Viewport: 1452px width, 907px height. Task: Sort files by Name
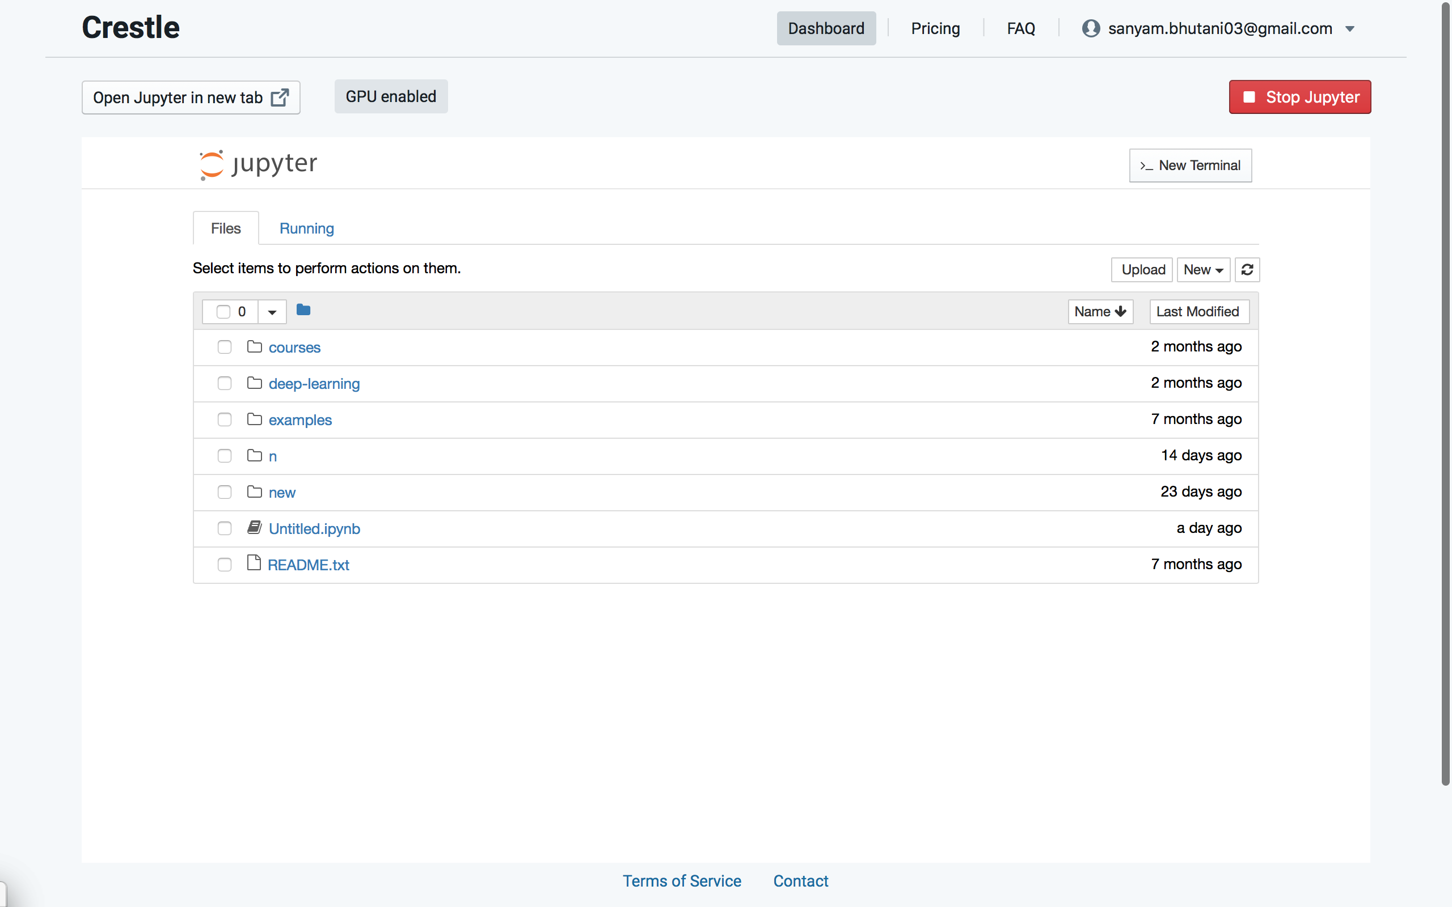[x=1100, y=312]
